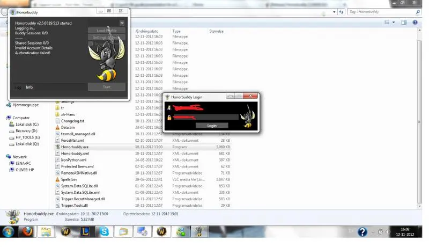Screen dimensions: 429x247
Task: Click the Changelog.txt file icon
Action: coord(57,121)
